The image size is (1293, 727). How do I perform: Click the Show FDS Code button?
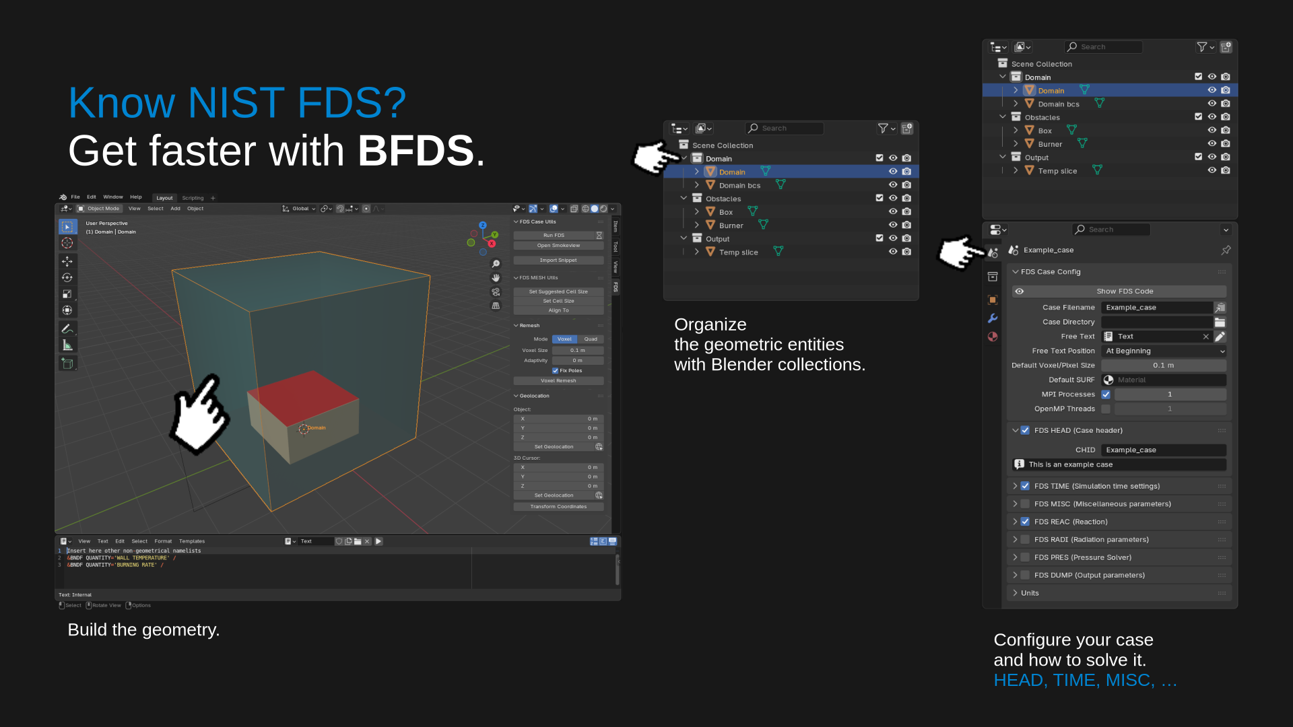tap(1119, 291)
